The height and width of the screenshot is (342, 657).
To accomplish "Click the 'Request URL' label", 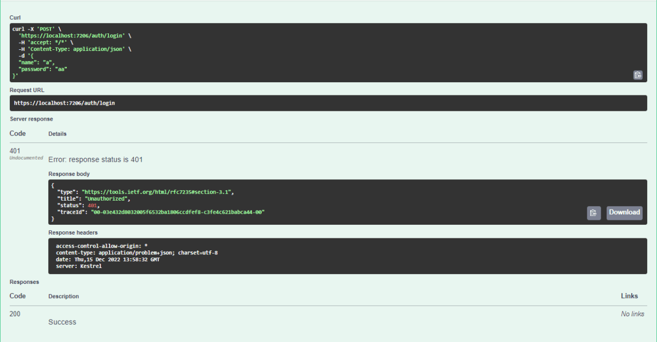I will pos(27,90).
